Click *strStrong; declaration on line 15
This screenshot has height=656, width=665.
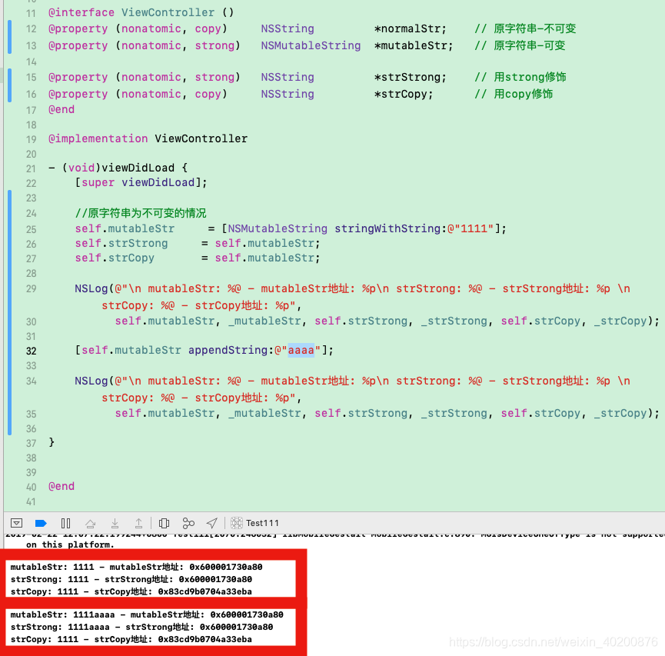(x=410, y=77)
